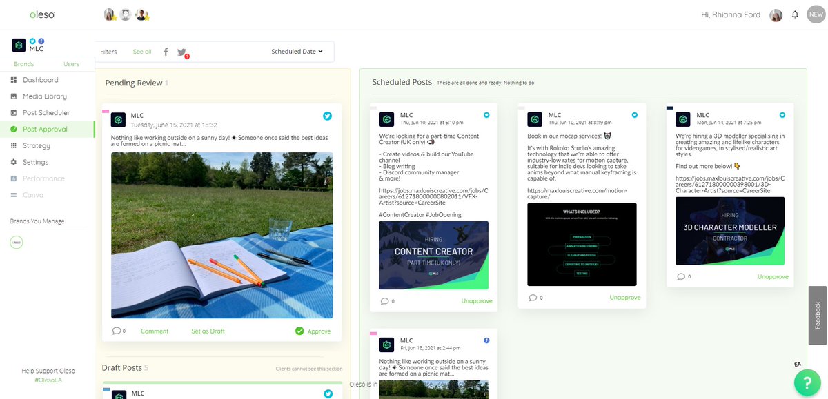Click the Facebook badge on Jun 18 post
The image size is (828, 399).
click(x=486, y=340)
